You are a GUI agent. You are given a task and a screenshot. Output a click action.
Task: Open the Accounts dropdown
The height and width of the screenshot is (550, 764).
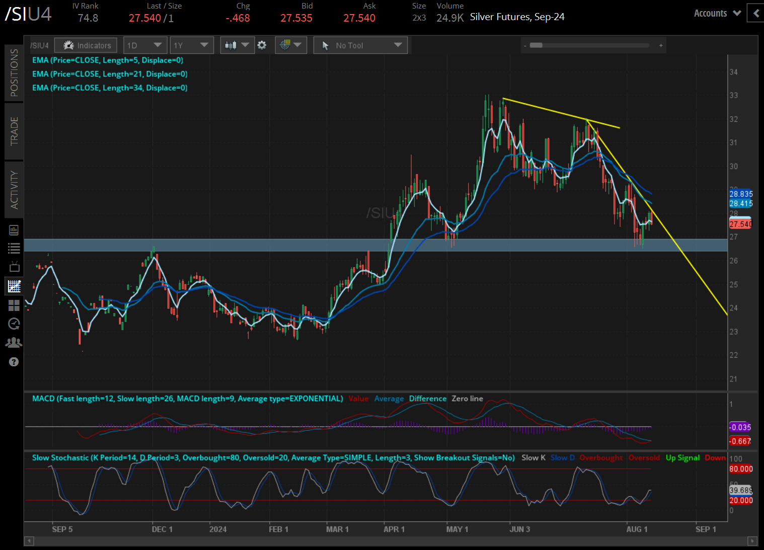(717, 13)
